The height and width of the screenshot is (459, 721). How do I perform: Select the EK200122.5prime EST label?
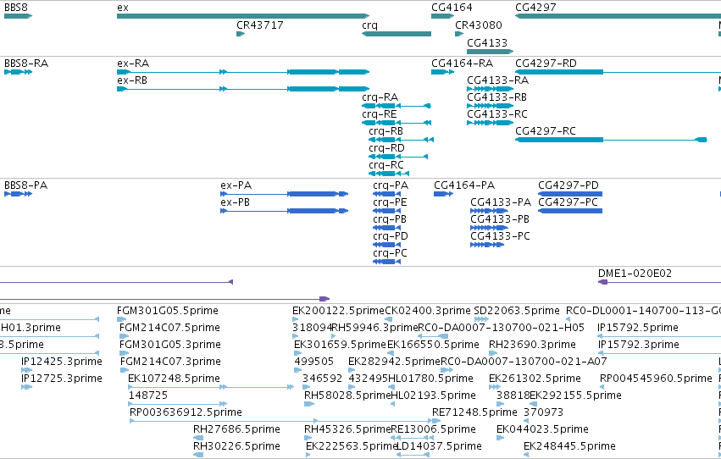tap(338, 311)
